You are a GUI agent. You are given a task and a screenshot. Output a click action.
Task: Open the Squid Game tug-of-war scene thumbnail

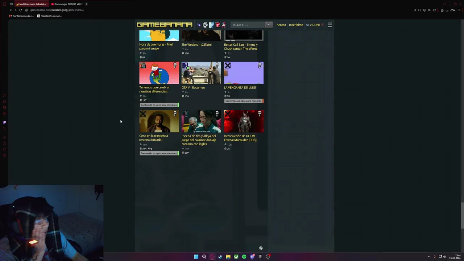[201, 121]
